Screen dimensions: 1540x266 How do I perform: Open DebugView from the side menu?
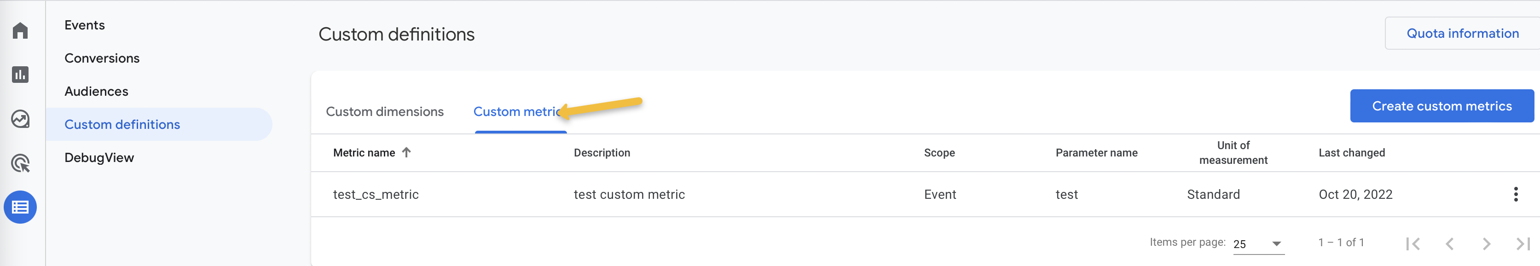click(99, 158)
